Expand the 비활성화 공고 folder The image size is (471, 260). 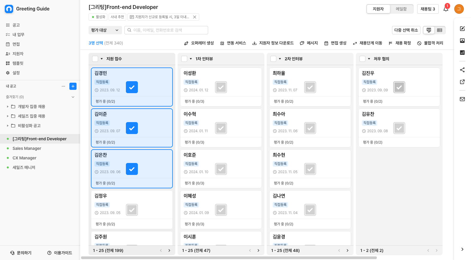click(7, 126)
